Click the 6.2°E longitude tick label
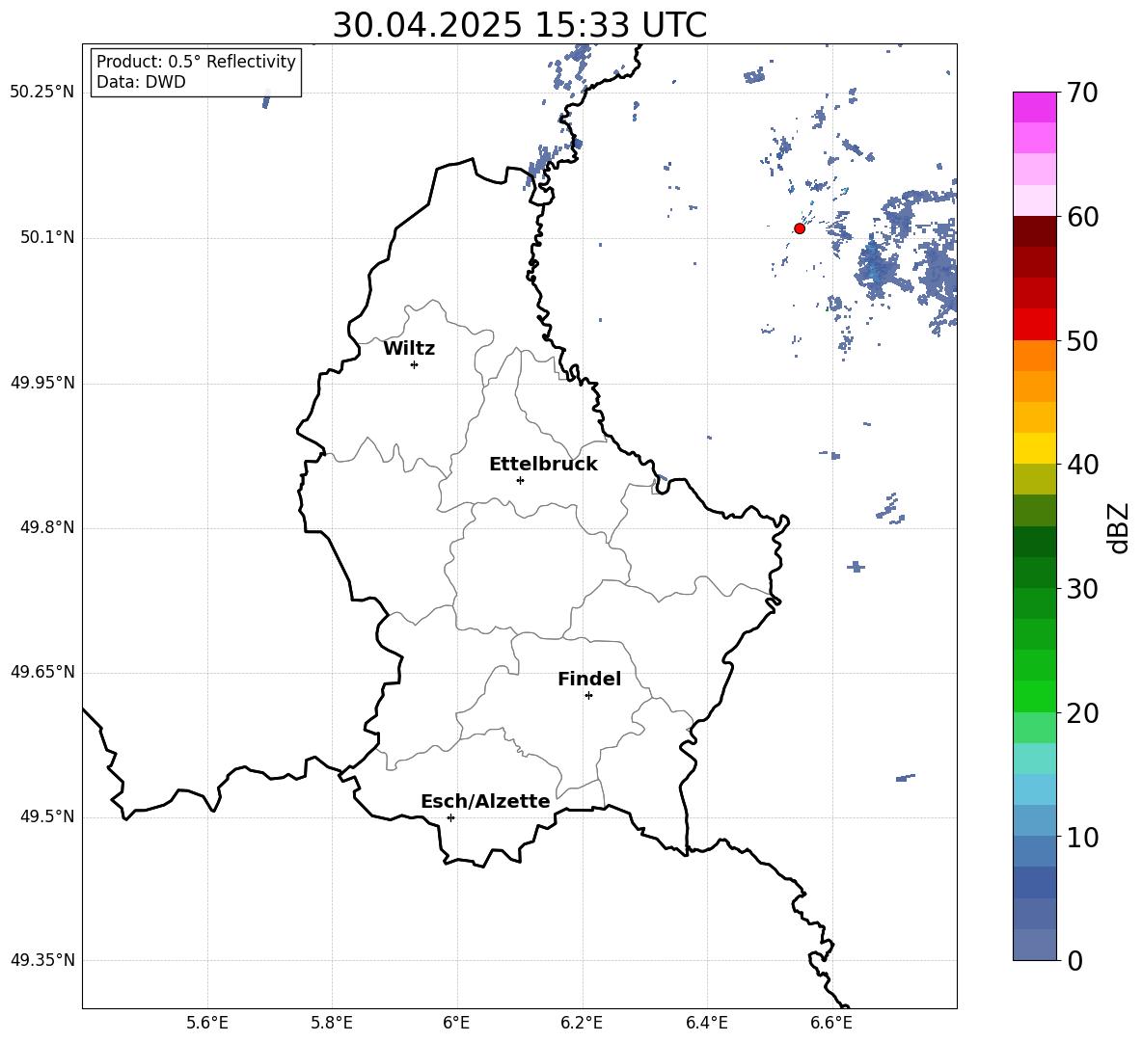 (x=582, y=1023)
